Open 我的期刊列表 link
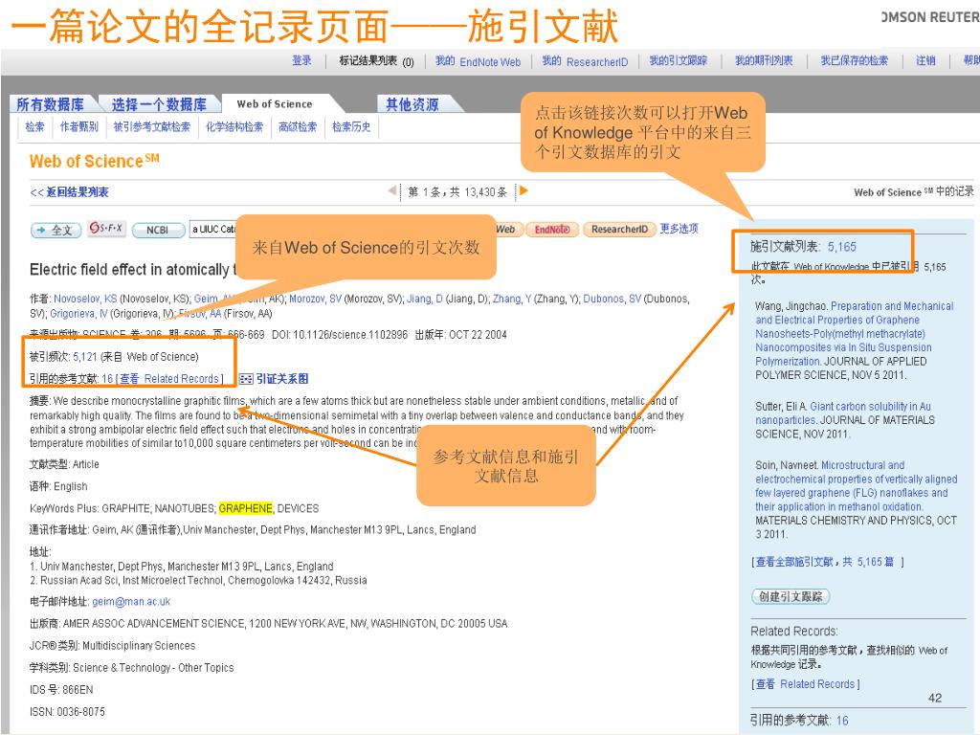This screenshot has height=735, width=980. (x=764, y=60)
